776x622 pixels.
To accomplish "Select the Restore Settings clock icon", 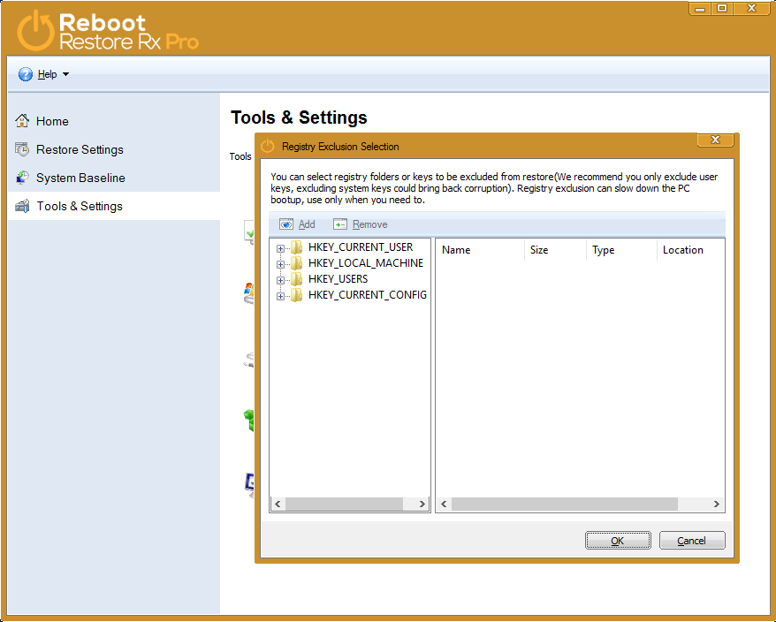I will [22, 149].
